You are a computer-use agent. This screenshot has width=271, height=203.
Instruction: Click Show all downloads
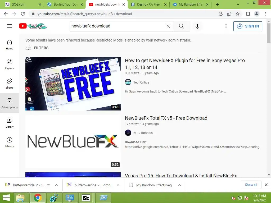(x=251, y=185)
